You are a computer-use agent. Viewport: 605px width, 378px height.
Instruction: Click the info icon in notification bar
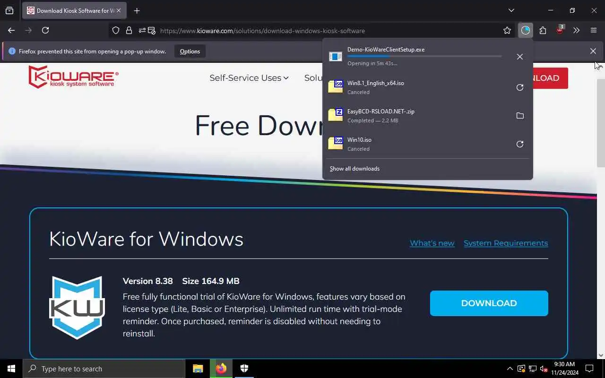pyautogui.click(x=12, y=51)
